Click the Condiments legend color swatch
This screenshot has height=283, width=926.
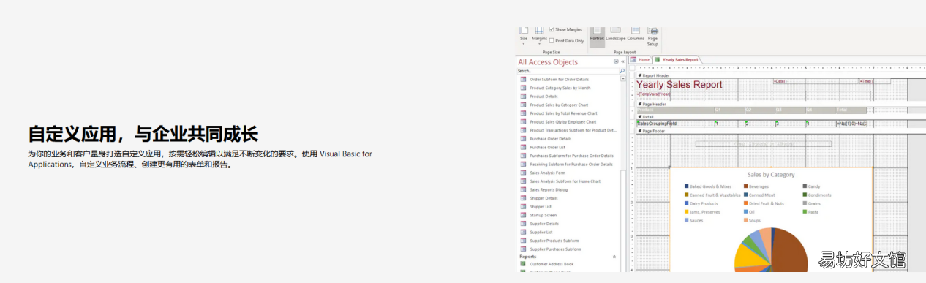click(805, 195)
